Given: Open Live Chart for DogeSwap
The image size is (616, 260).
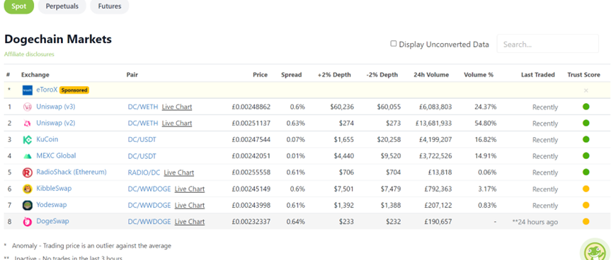Looking at the screenshot, I should pos(190,222).
